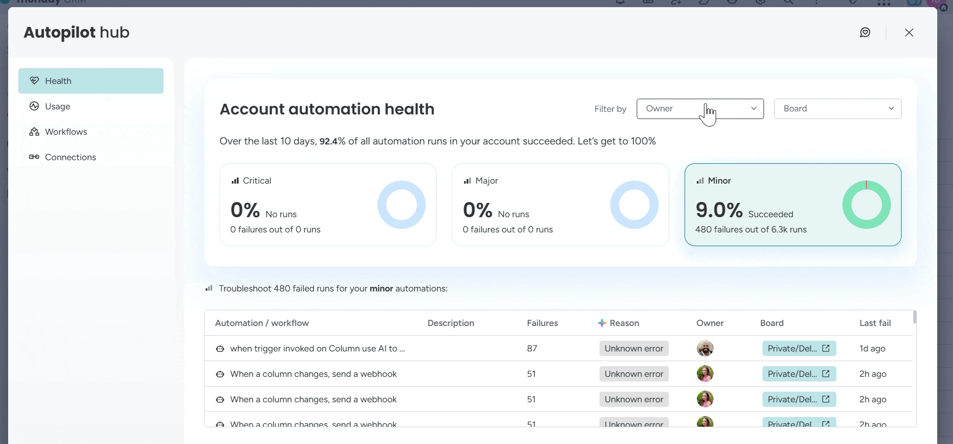Open the Connections section
The height and width of the screenshot is (444, 953).
pos(91,157)
